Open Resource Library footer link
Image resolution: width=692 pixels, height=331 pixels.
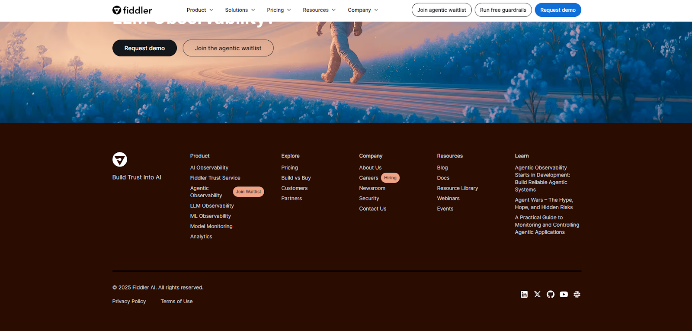click(x=458, y=188)
